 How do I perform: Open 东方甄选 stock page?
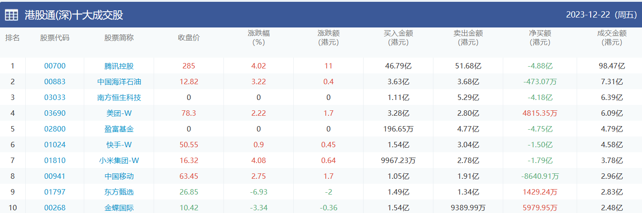click(x=119, y=192)
